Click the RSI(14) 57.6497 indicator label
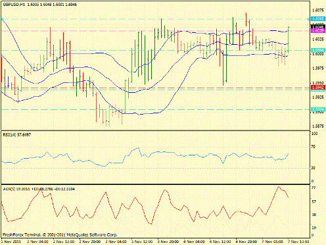This screenshot has height=245, width=326. coord(17,135)
